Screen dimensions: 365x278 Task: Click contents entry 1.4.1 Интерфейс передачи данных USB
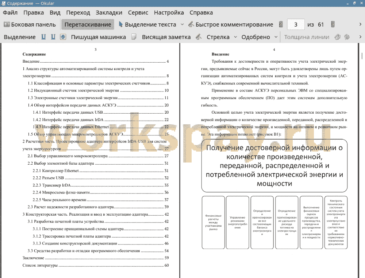101,112
